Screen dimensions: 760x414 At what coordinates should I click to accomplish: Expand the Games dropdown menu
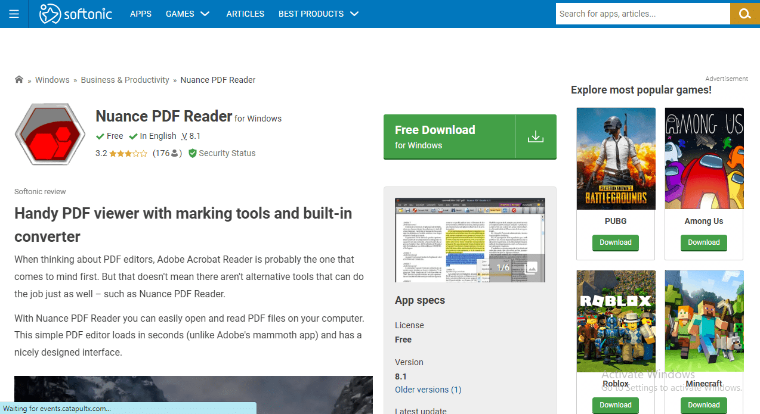point(188,14)
